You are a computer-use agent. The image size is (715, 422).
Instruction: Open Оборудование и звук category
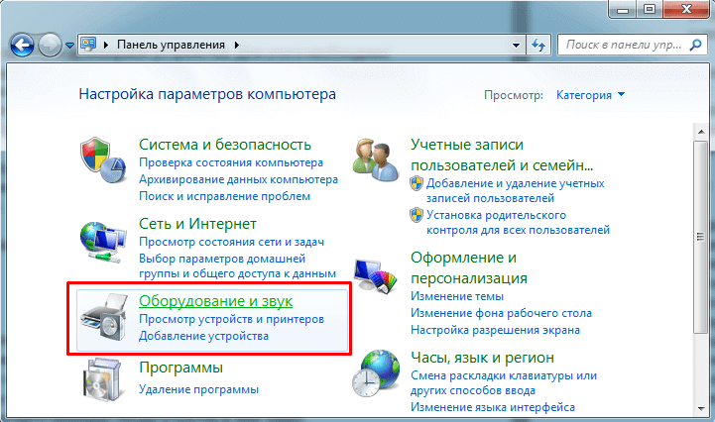[215, 301]
